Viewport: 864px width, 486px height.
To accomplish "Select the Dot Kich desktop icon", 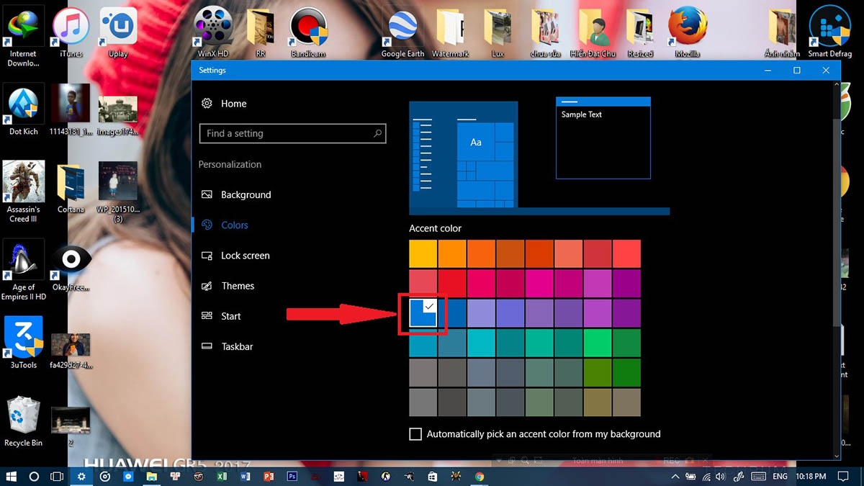I will pyautogui.click(x=23, y=110).
